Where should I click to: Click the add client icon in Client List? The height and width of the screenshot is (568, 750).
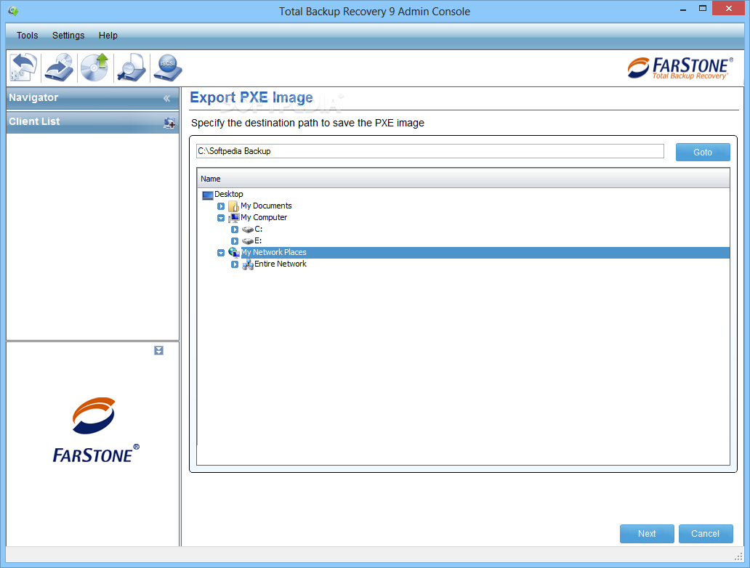click(x=169, y=123)
